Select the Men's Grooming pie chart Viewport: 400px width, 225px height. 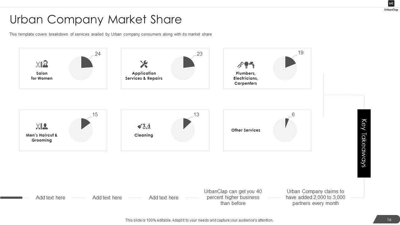click(x=81, y=130)
